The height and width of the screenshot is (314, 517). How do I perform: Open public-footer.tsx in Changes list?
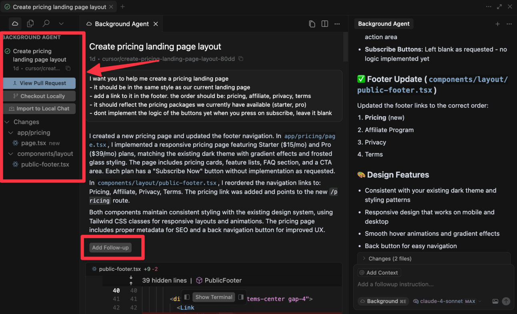[41, 164]
